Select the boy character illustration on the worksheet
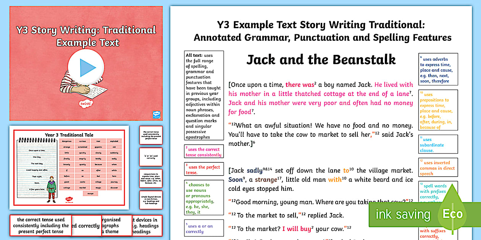This screenshot has width=481, height=240. [x=52, y=188]
